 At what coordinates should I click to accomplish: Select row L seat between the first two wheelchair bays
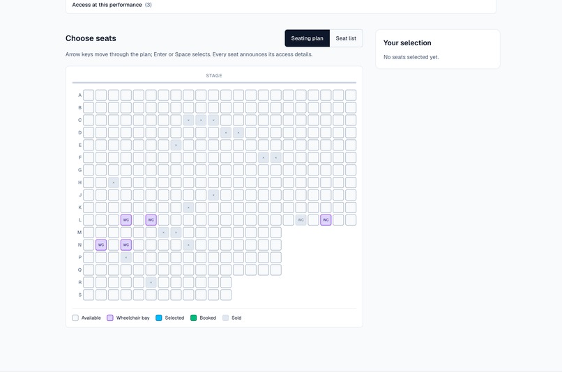point(138,220)
